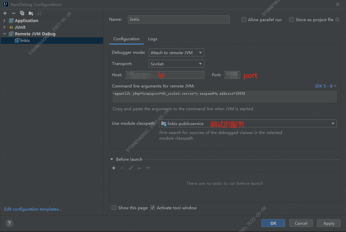Screen dimensions: 346x232
Task: Copy the selected configuration
Action: point(21,13)
